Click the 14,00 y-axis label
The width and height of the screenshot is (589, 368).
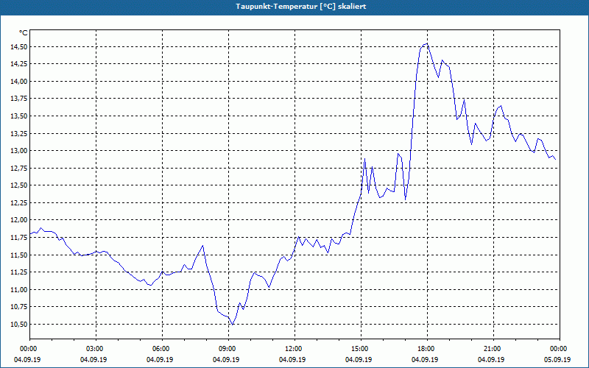click(x=18, y=82)
